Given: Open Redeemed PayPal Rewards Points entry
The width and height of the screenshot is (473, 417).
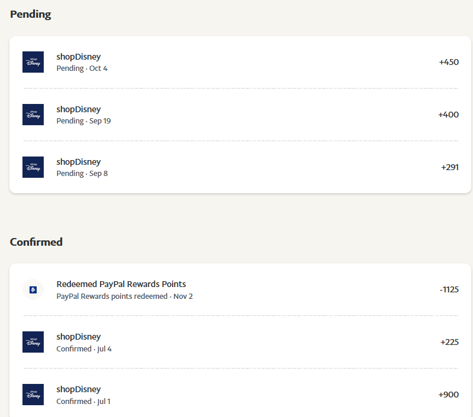Looking at the screenshot, I should point(121,284).
